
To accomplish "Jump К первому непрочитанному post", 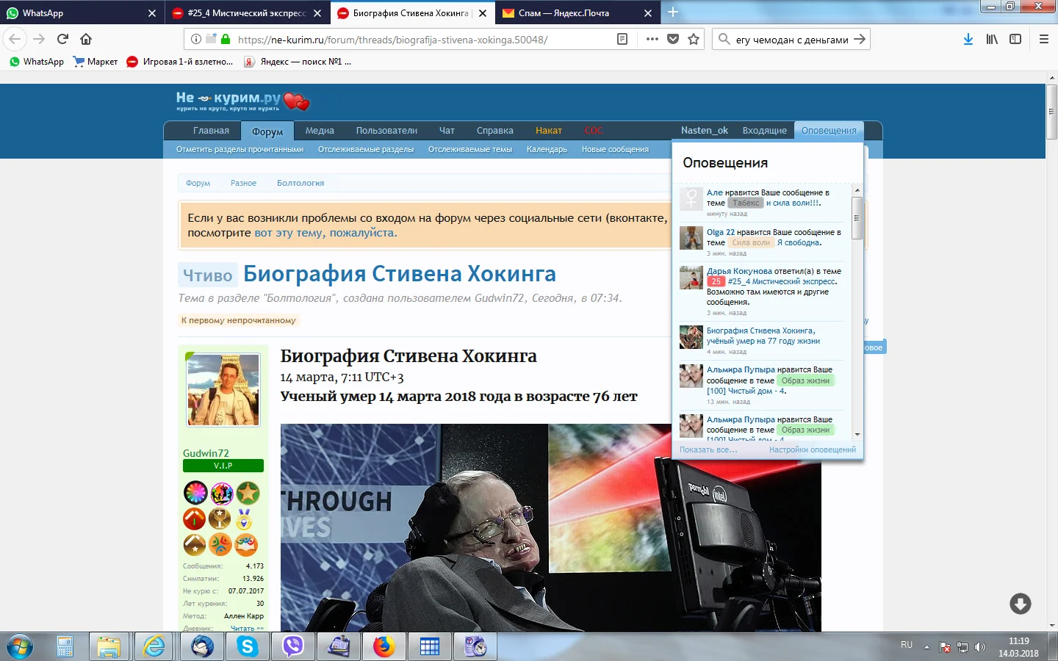I will tap(239, 320).
